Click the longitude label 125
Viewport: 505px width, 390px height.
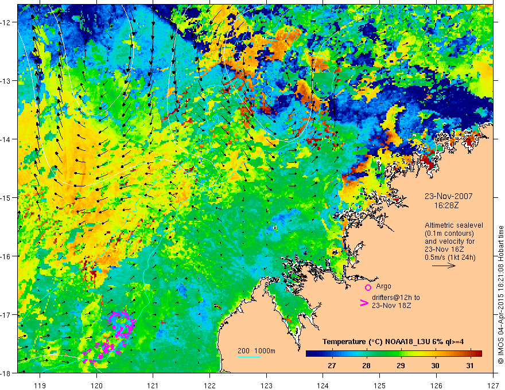(380, 385)
